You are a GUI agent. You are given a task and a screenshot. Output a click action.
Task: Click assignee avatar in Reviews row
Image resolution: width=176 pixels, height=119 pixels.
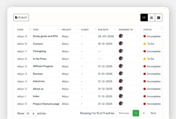coord(121,74)
